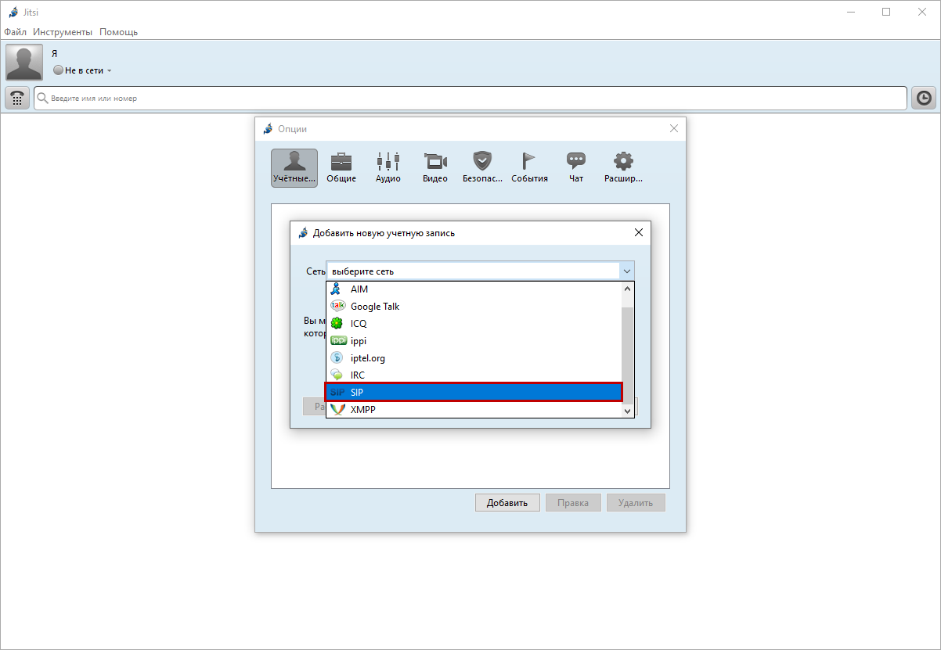941x650 pixels.
Task: Focus the name or number search field
Action: pos(470,98)
